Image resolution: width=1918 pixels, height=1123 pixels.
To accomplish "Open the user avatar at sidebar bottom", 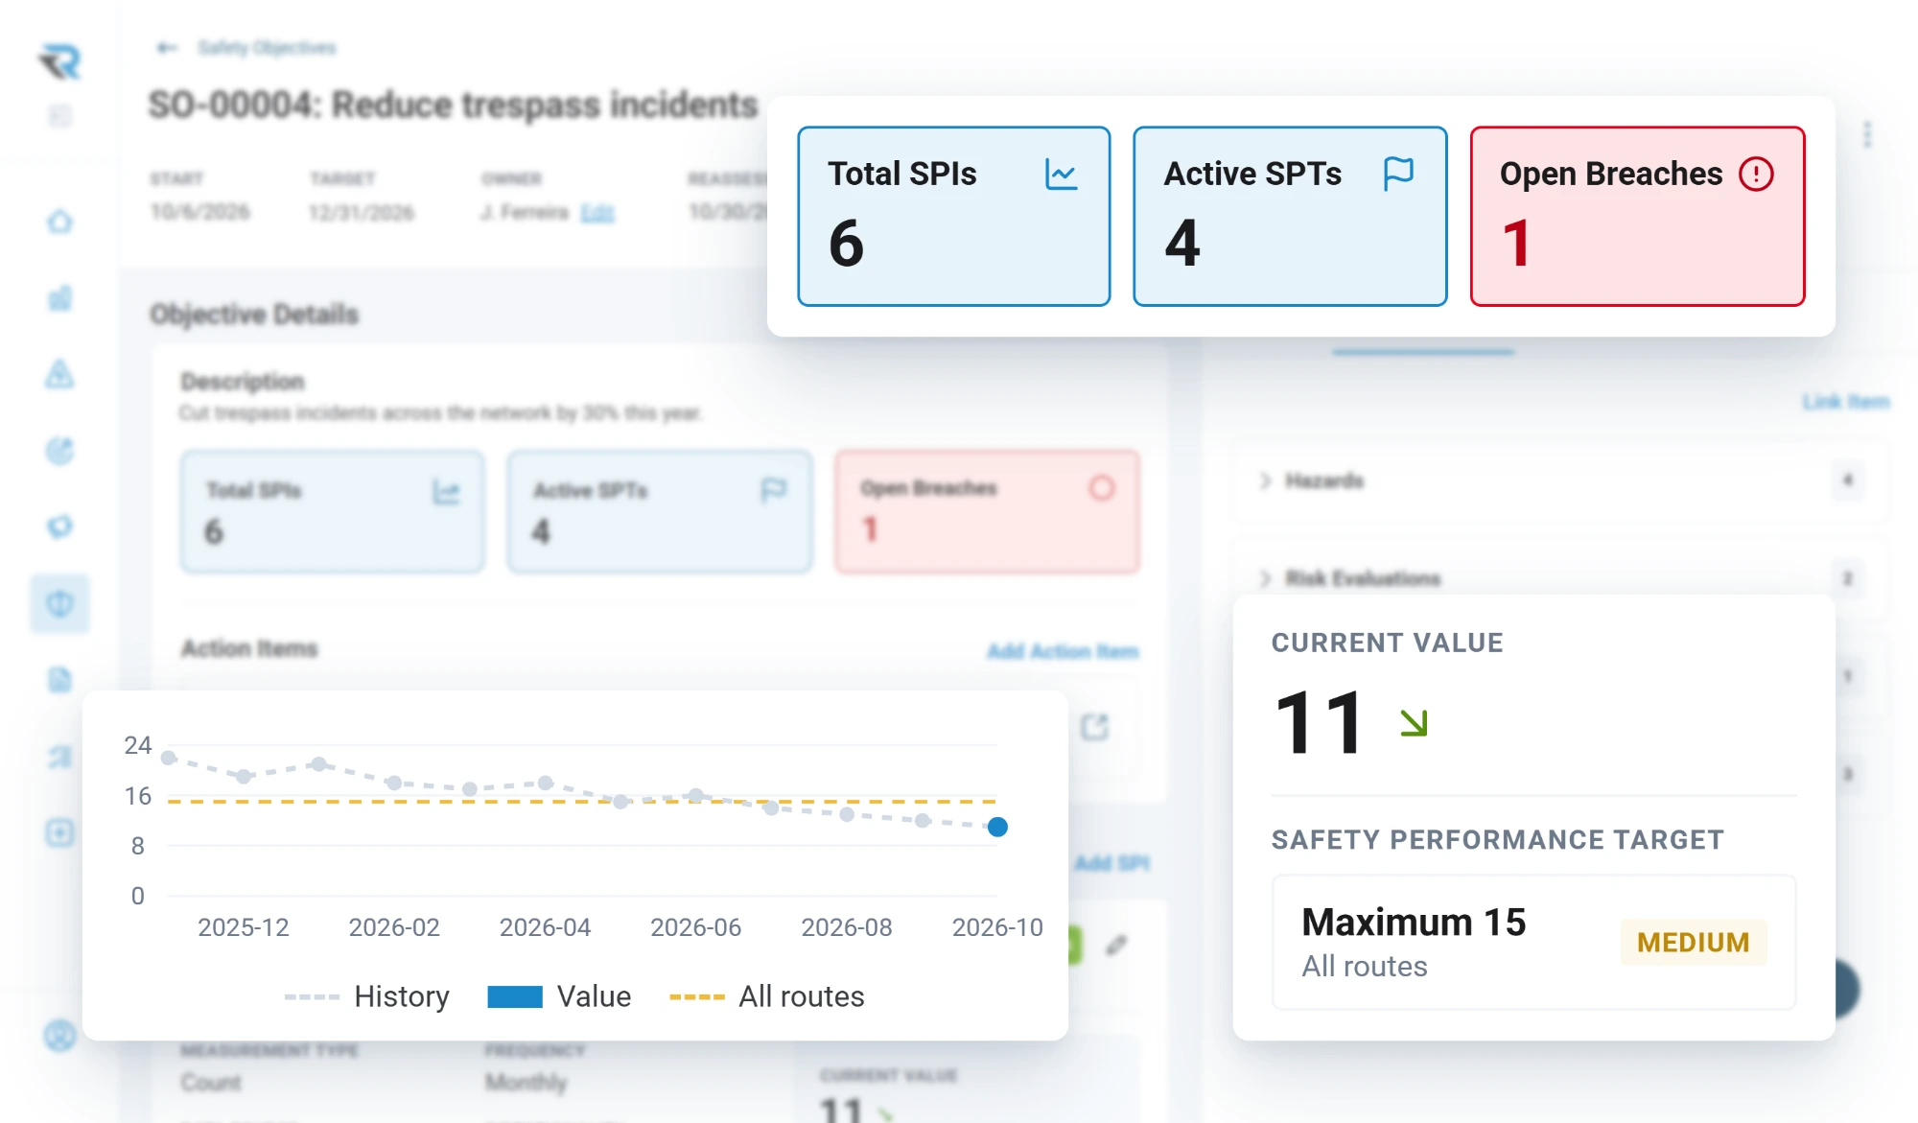I will [59, 1036].
